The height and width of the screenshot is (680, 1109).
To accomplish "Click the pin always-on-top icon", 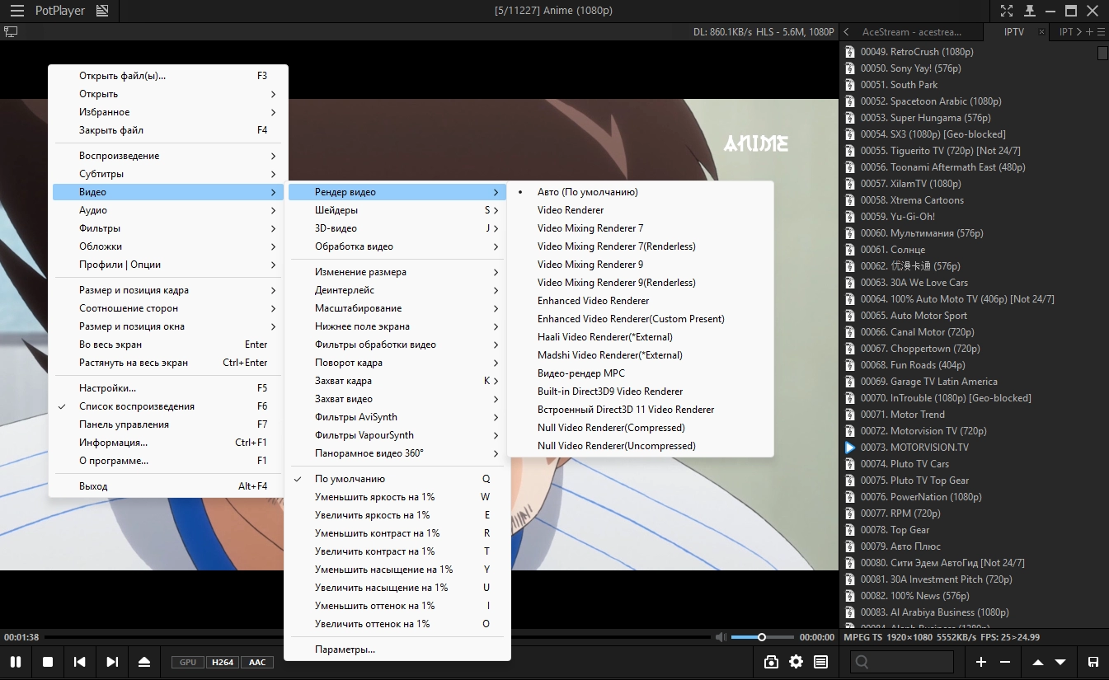I will (x=1029, y=11).
